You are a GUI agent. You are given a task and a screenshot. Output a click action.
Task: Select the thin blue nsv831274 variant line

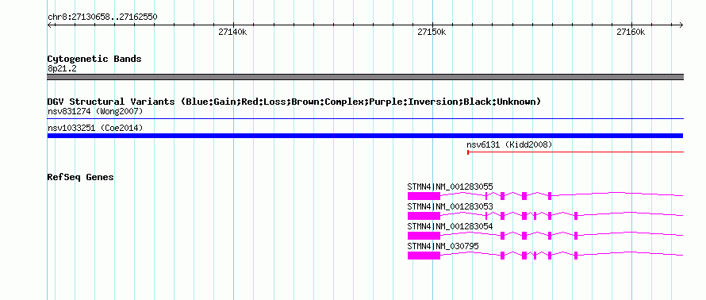[x=366, y=119]
